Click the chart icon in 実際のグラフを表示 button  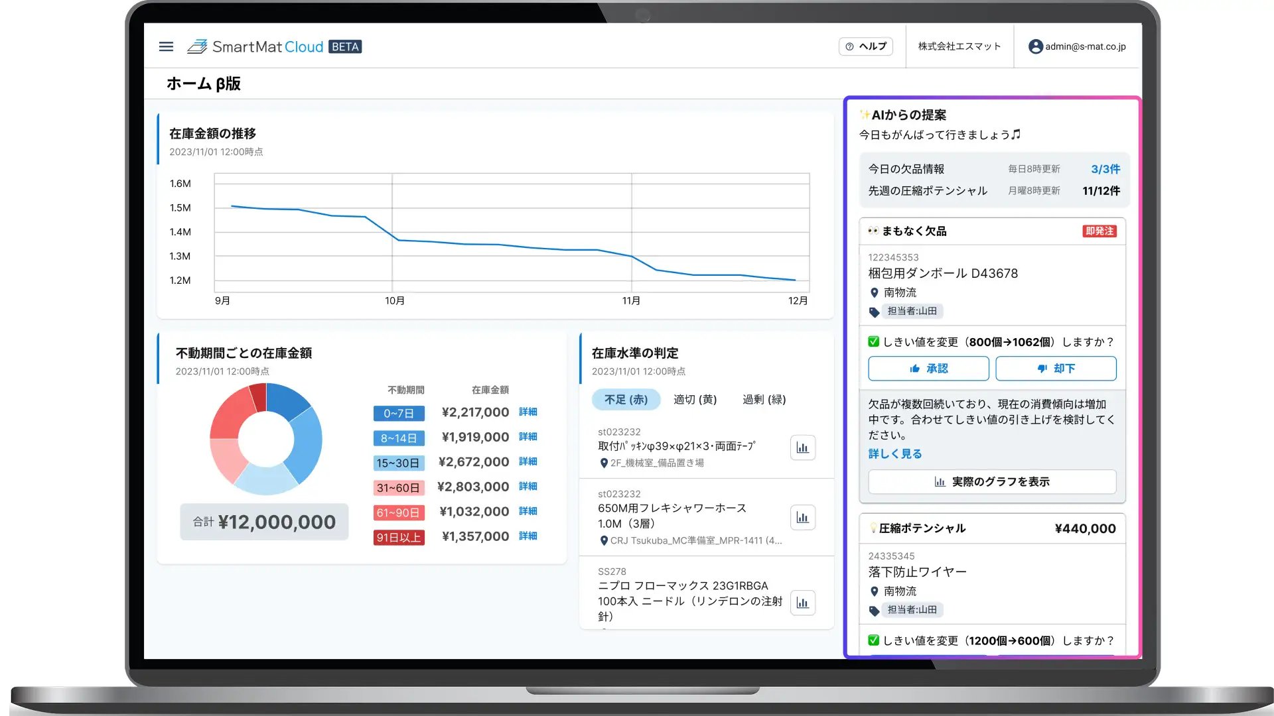coord(940,482)
